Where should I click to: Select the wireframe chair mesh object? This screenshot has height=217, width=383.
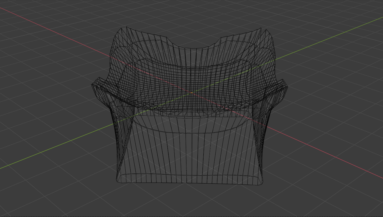(190, 106)
